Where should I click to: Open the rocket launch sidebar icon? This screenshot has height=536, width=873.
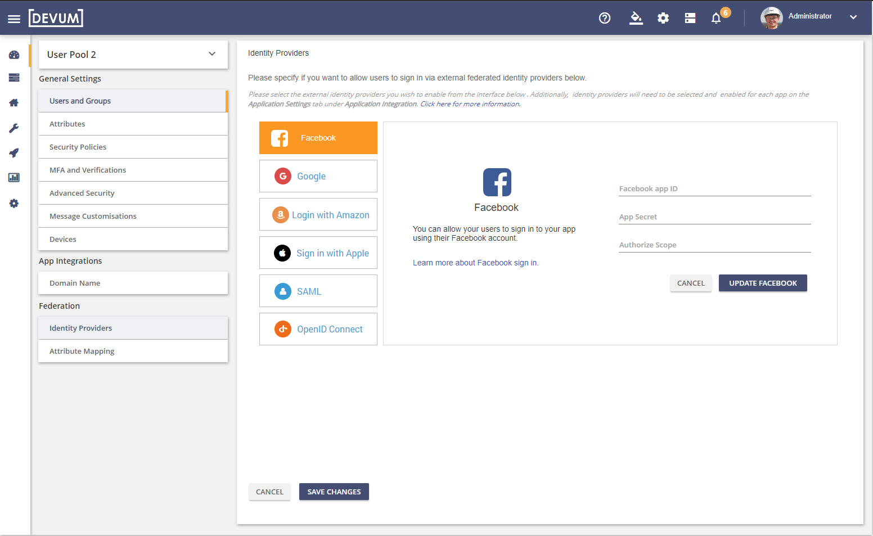(x=14, y=153)
